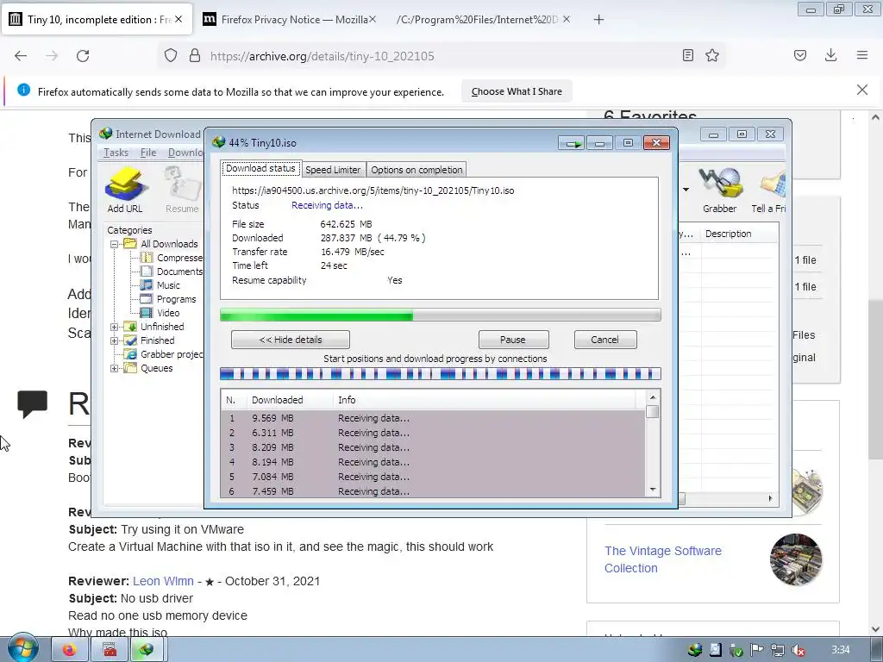Open Pocket save icon in Firefox toolbar
The height and width of the screenshot is (662, 883).
click(x=800, y=55)
